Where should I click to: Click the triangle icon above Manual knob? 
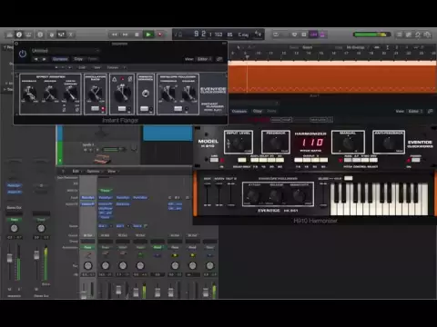pos(115,79)
